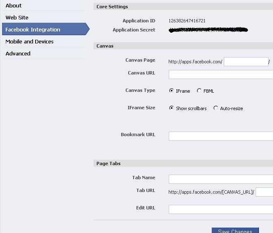Image resolution: width=273 pixels, height=233 pixels.
Task: Focus the Canvas URL text box
Action: point(221,74)
